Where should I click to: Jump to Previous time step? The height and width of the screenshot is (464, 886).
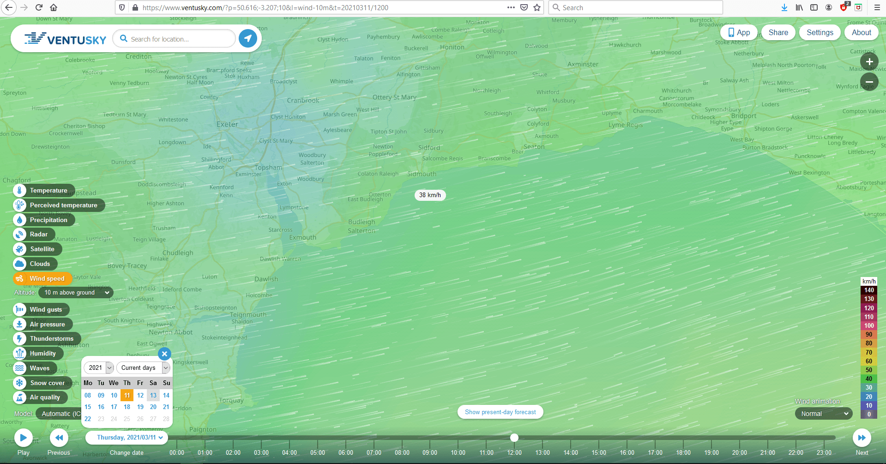click(x=59, y=438)
